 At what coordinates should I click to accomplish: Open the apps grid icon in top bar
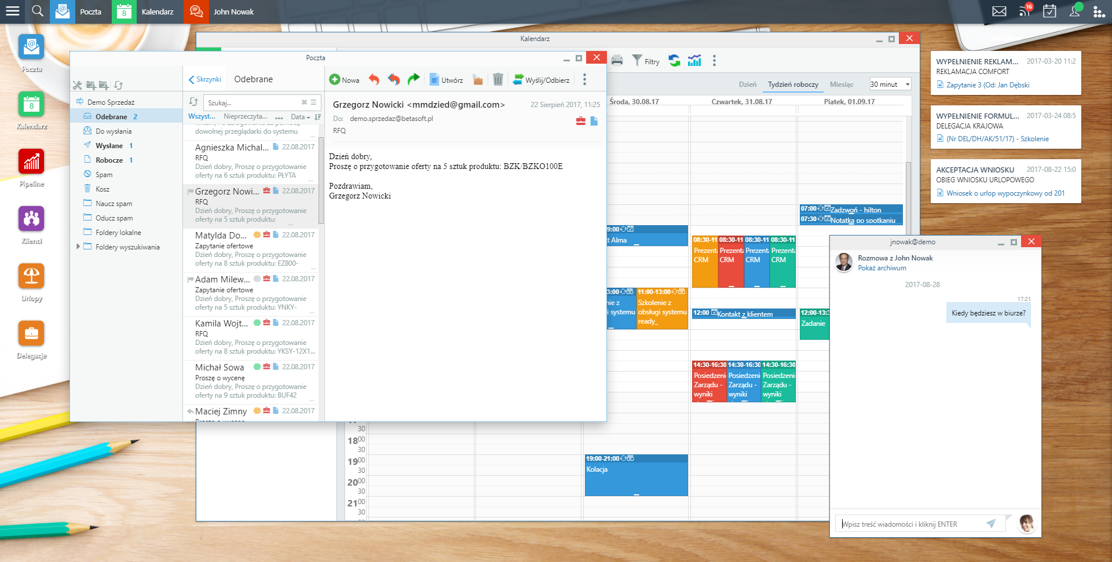[x=1099, y=12]
